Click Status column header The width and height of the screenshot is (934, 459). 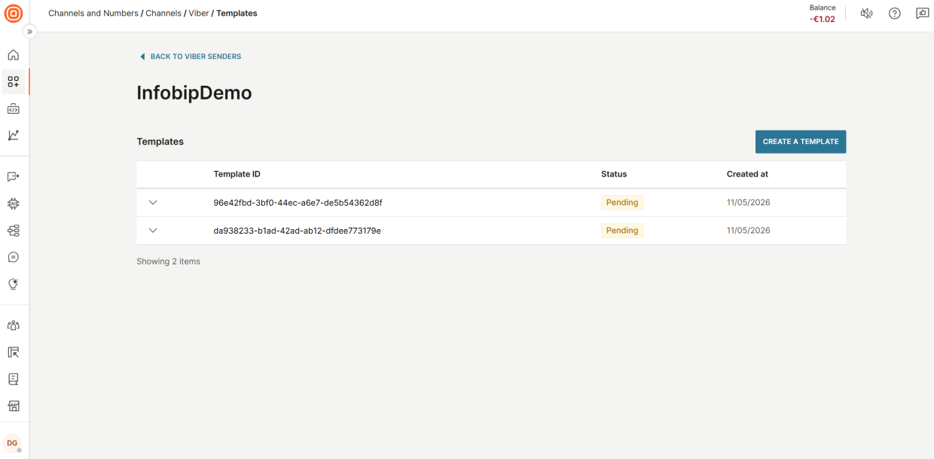614,174
